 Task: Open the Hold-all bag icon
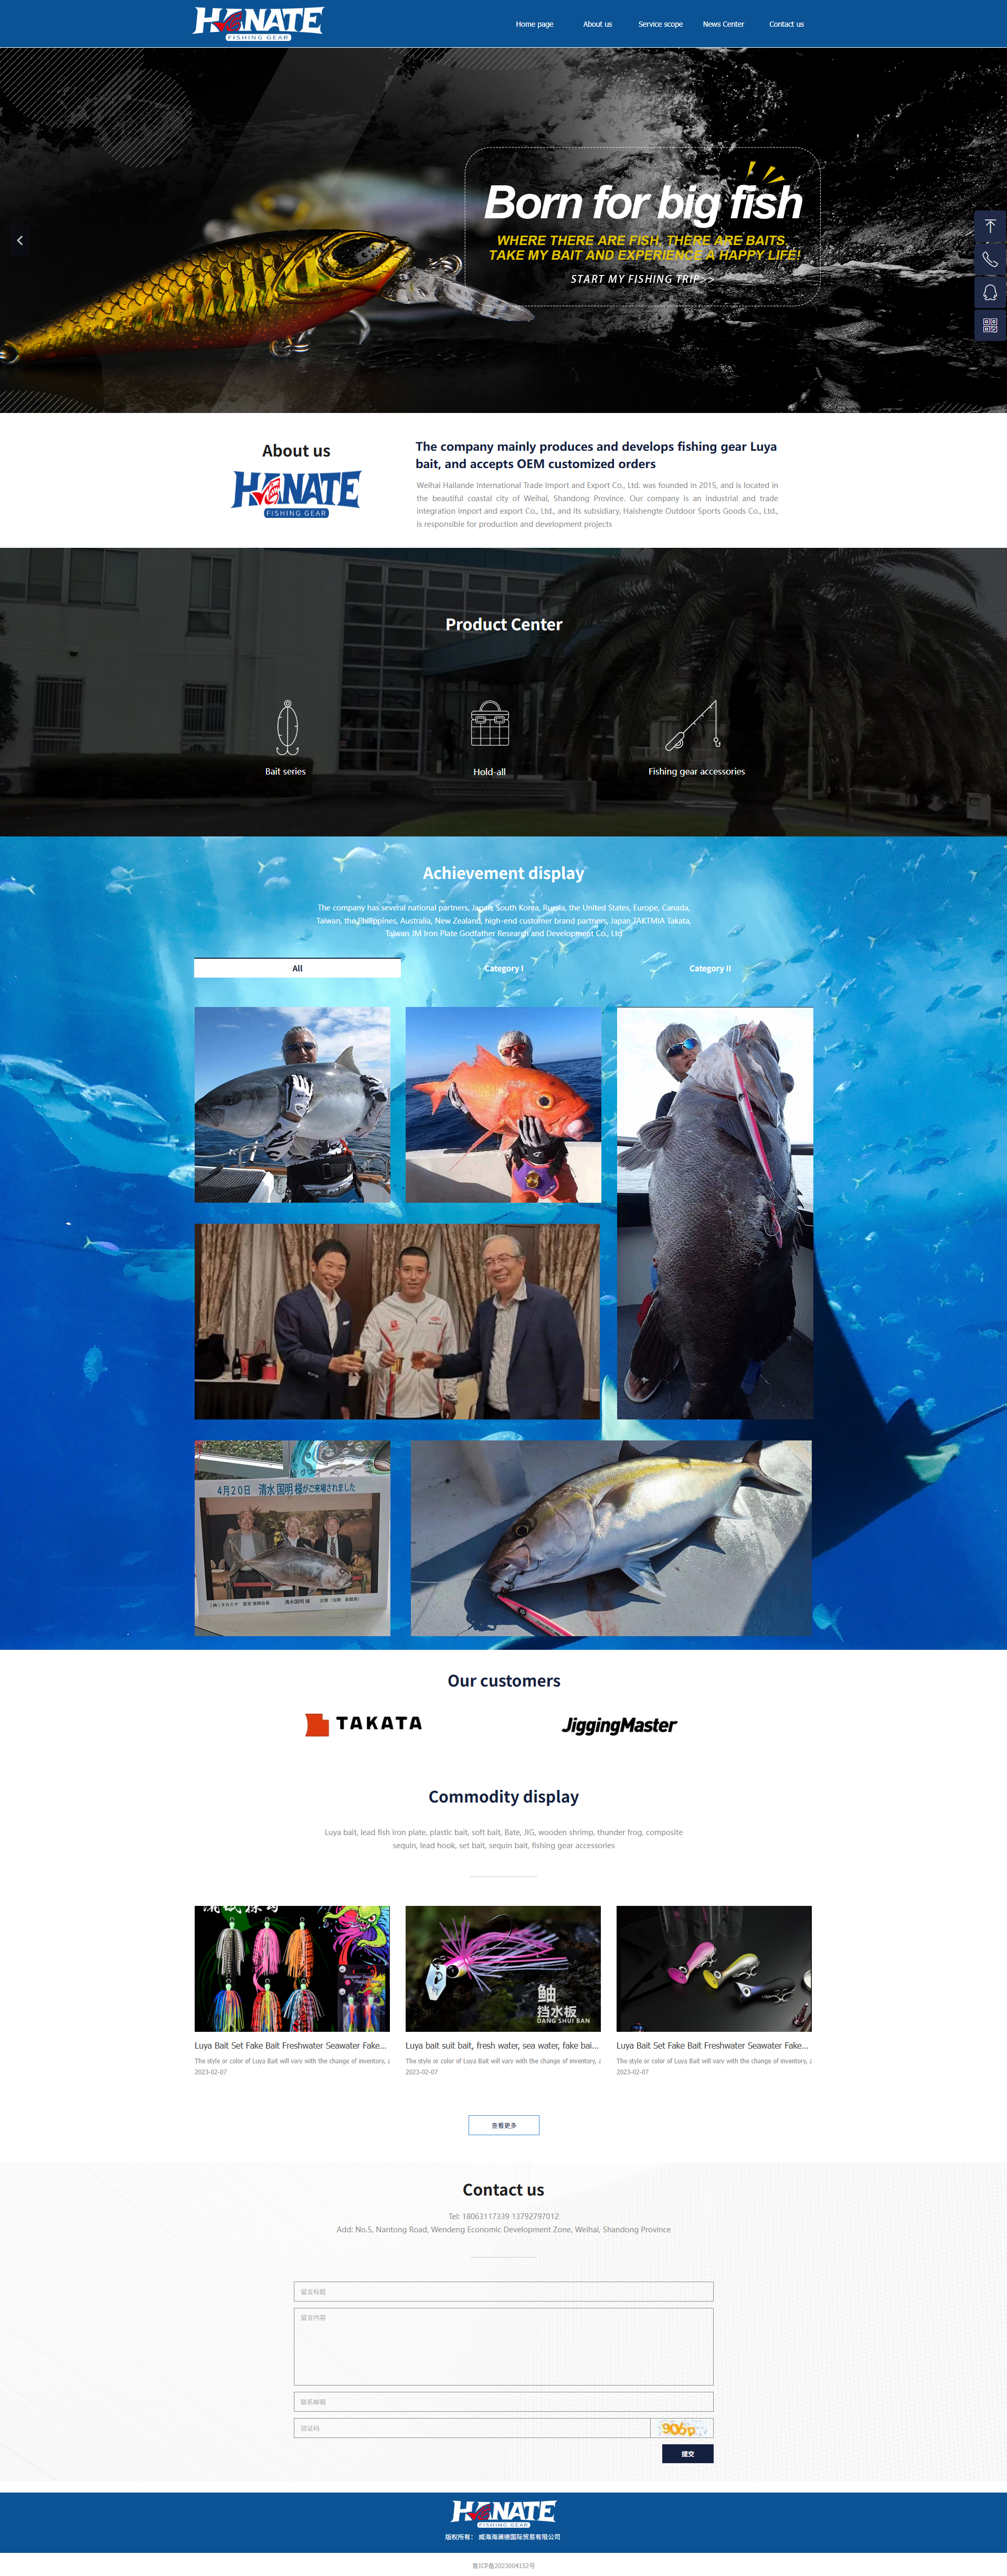tap(490, 725)
